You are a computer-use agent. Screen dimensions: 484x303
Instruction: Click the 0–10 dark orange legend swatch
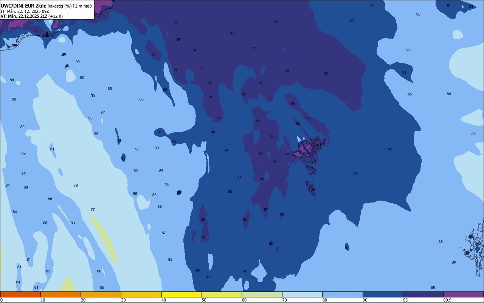coord(20,294)
